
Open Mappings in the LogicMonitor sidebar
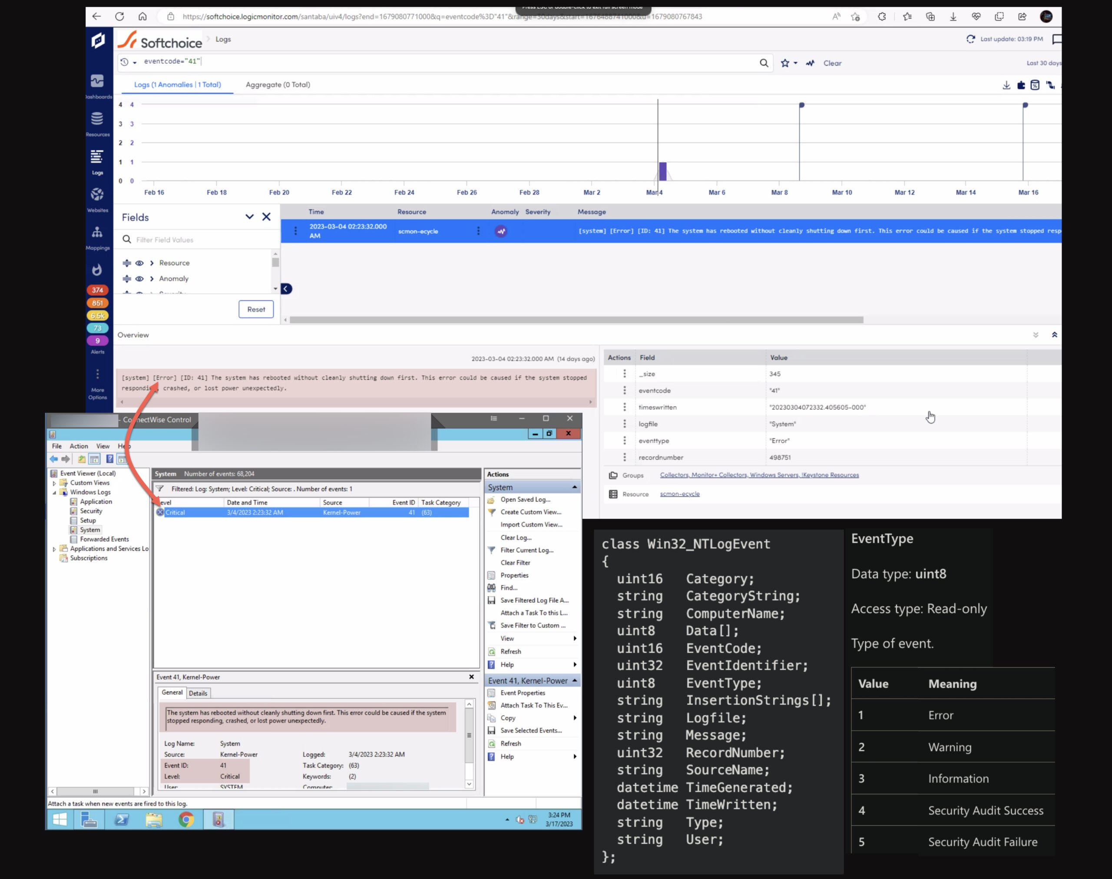point(97,237)
